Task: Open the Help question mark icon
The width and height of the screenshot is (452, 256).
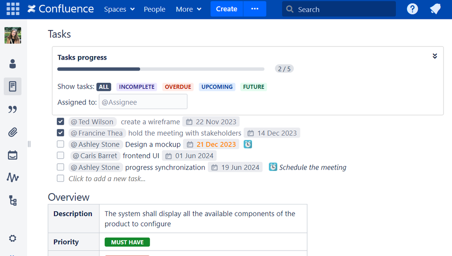Action: (x=412, y=9)
